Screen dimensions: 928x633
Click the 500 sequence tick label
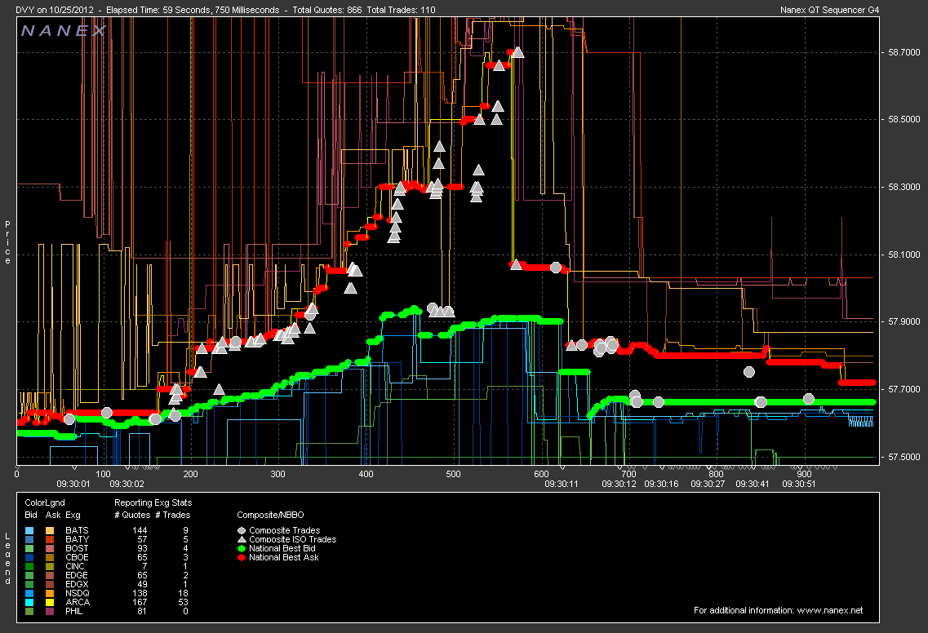[x=453, y=474]
